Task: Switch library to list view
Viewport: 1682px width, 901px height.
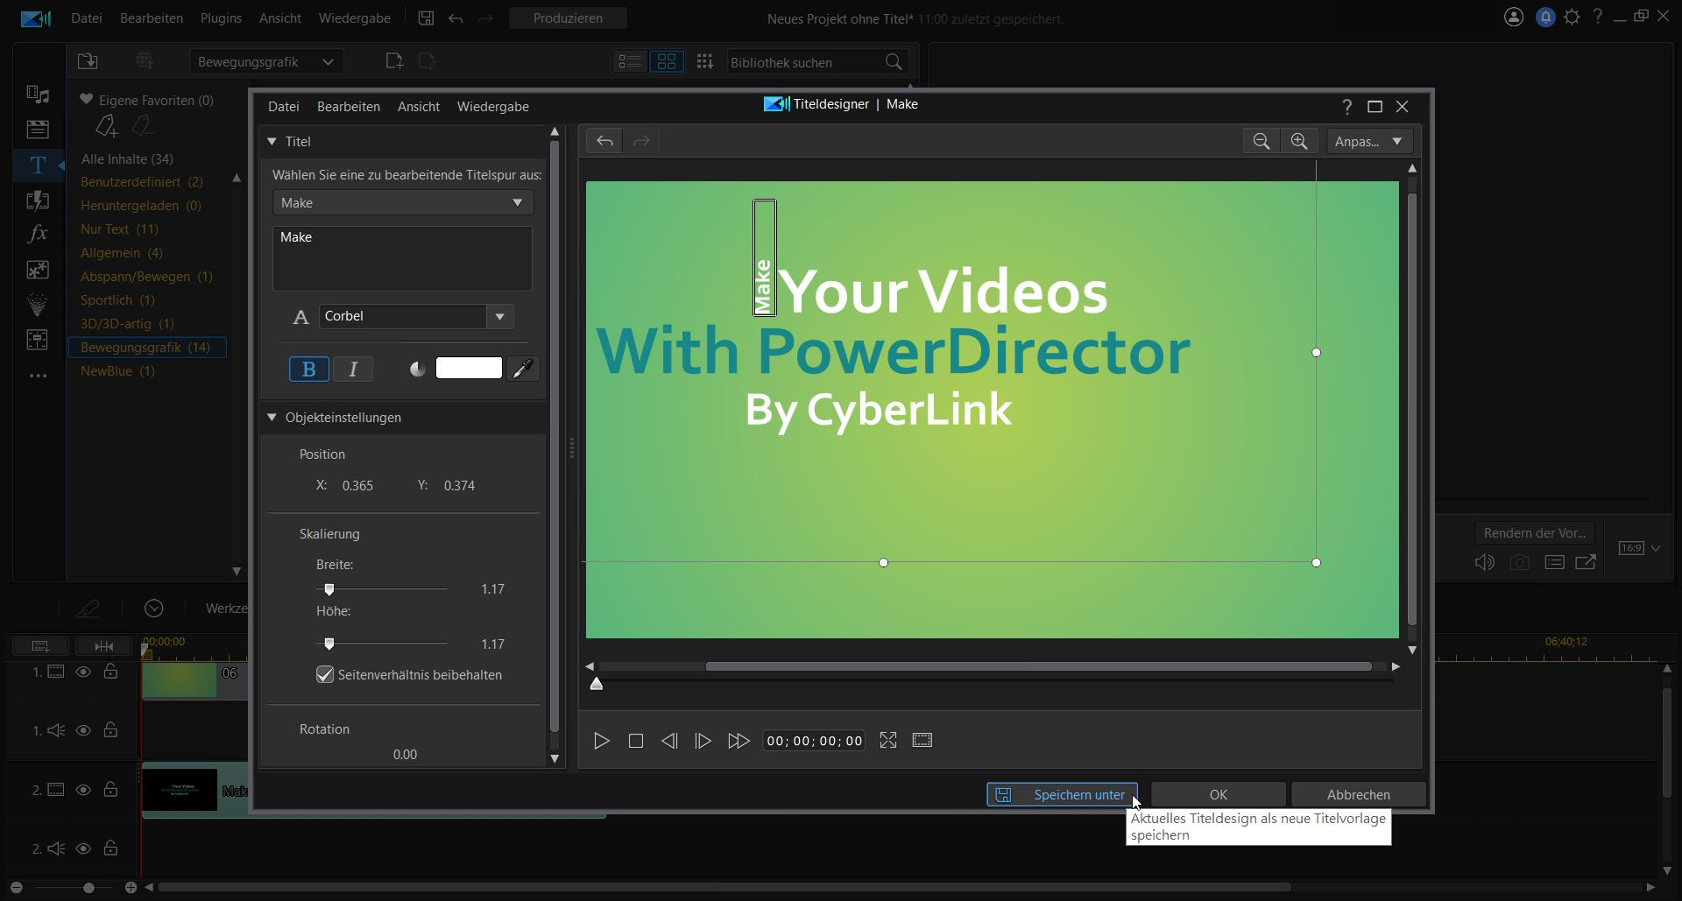Action: click(x=630, y=61)
